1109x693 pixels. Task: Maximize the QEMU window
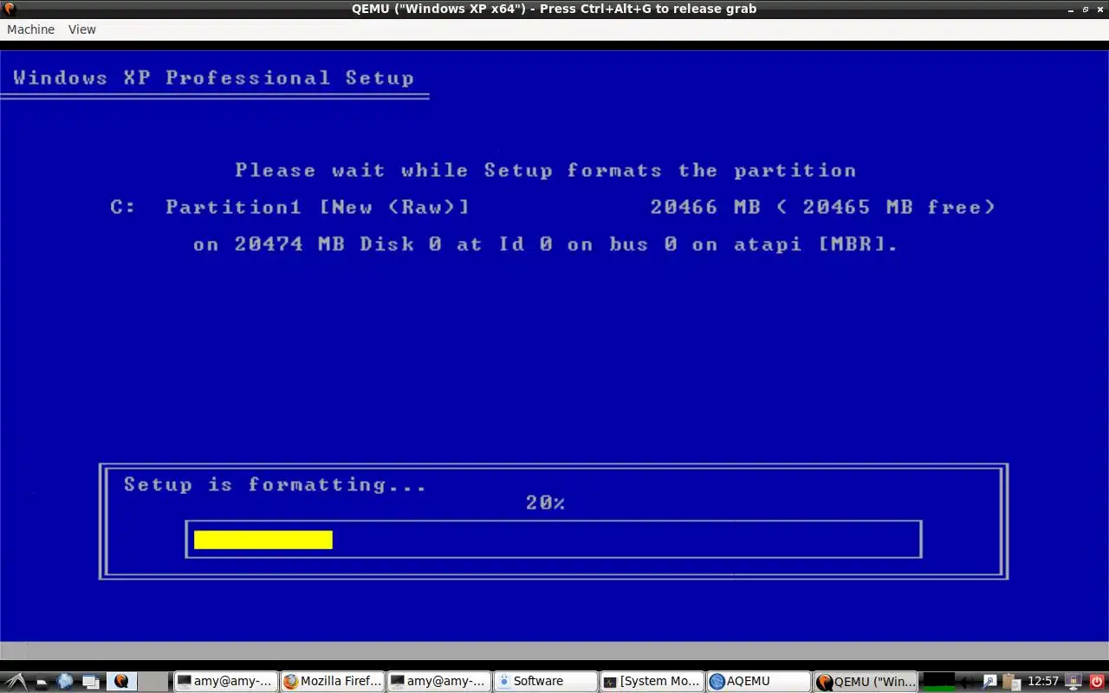1086,9
